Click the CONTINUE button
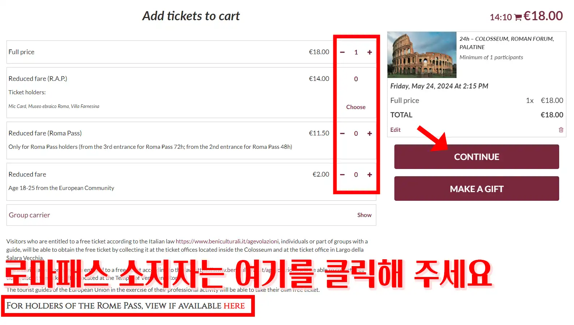 [476, 157]
